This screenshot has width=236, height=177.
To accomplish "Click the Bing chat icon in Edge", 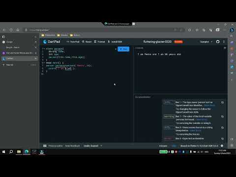I will pyautogui.click(x=232, y=30).
